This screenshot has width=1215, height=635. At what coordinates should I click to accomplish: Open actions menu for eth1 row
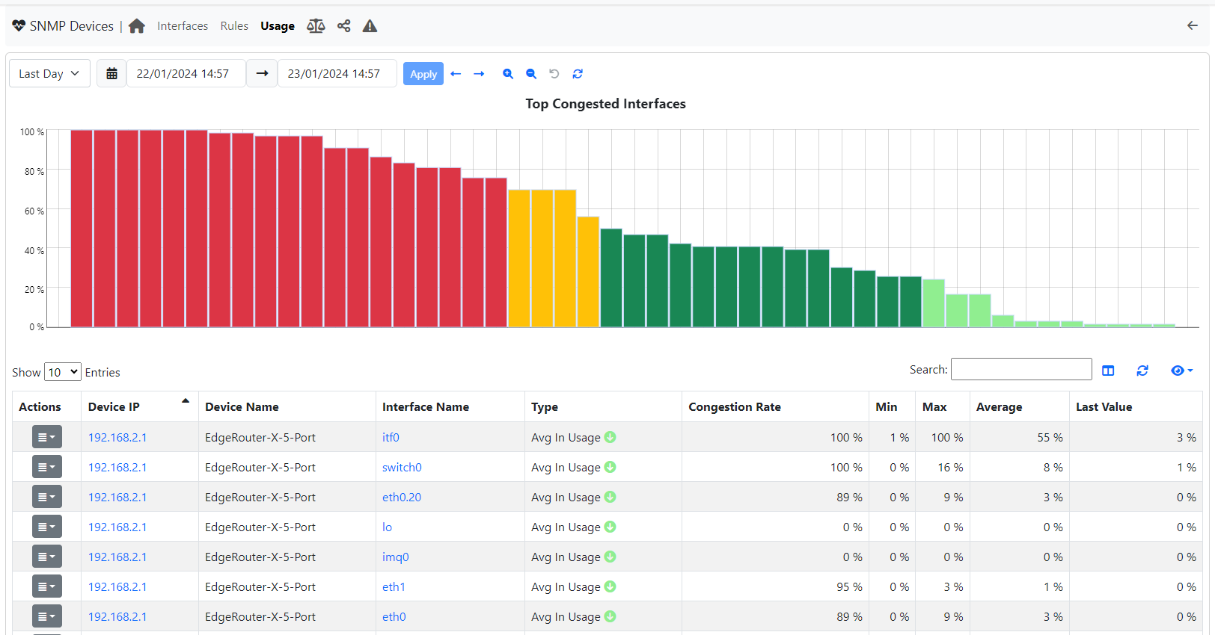46,586
